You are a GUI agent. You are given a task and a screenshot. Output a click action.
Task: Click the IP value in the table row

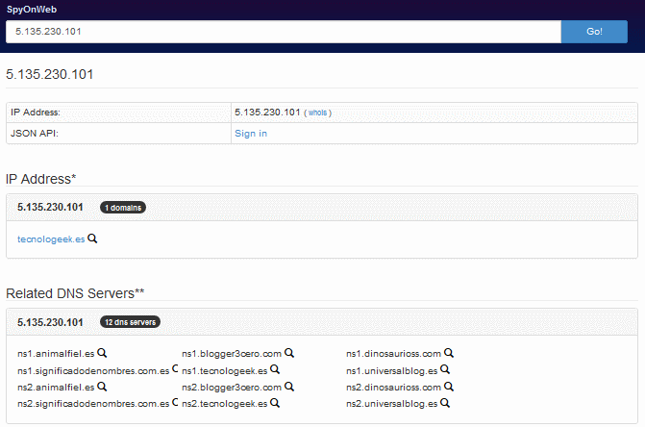pos(267,113)
